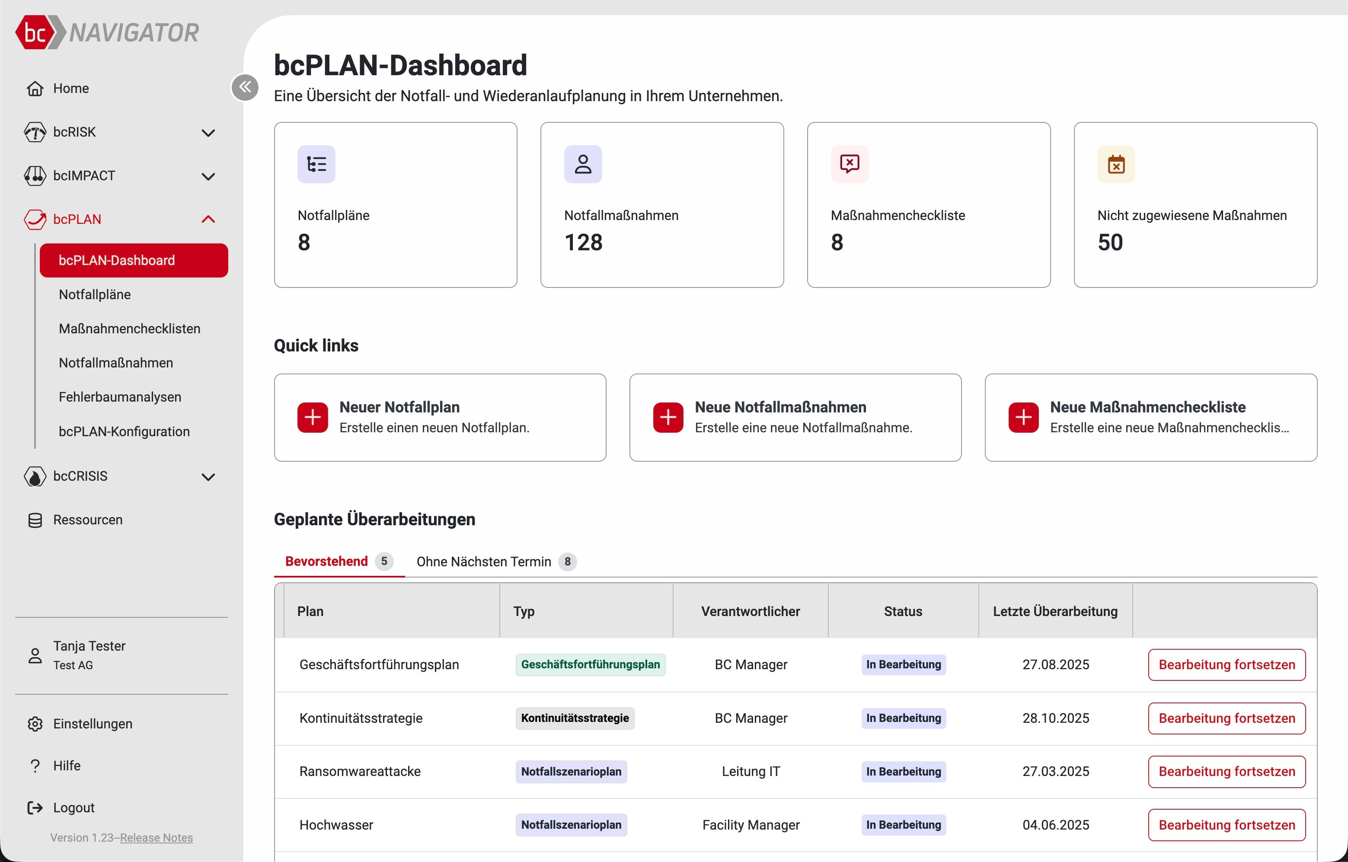Expand the bcIMPACT submenu

[208, 176]
